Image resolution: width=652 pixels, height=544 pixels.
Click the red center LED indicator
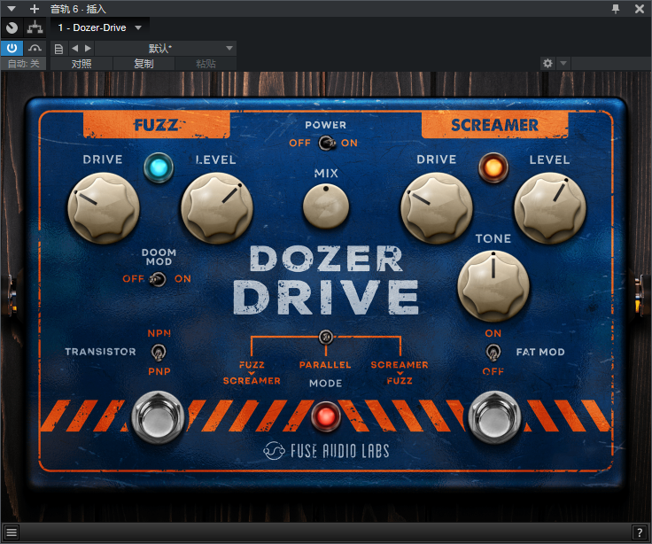pyautogui.click(x=326, y=416)
